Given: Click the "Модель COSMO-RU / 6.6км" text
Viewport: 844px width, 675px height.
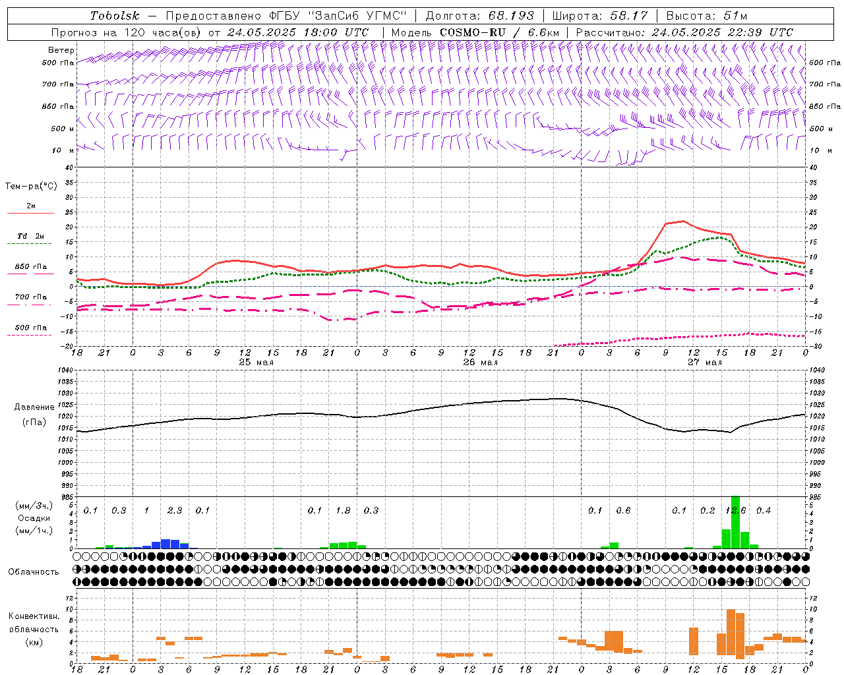Looking at the screenshot, I should [475, 32].
